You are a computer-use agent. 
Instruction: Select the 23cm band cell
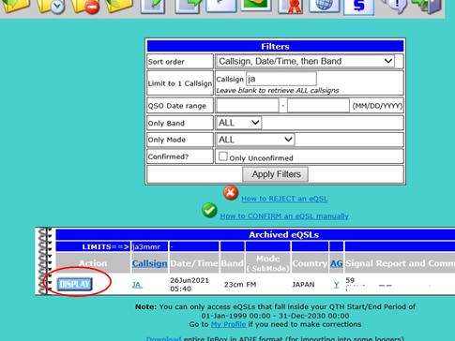coord(233,285)
